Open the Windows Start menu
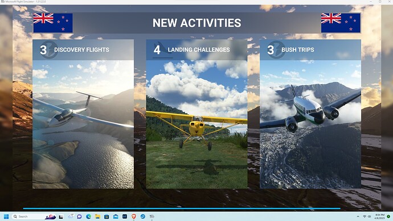The width and height of the screenshot is (393, 221). pyautogui.click(x=6, y=216)
